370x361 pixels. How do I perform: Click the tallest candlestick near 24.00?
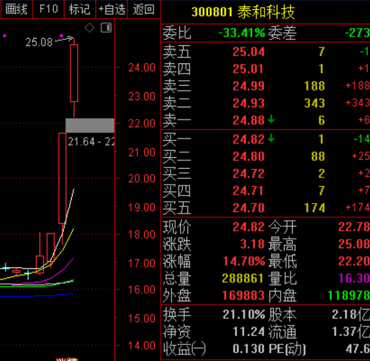click(74, 73)
